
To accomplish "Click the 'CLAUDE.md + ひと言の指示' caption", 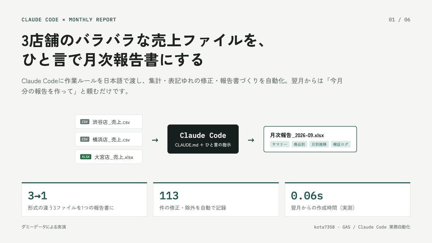I will [x=203, y=145].
